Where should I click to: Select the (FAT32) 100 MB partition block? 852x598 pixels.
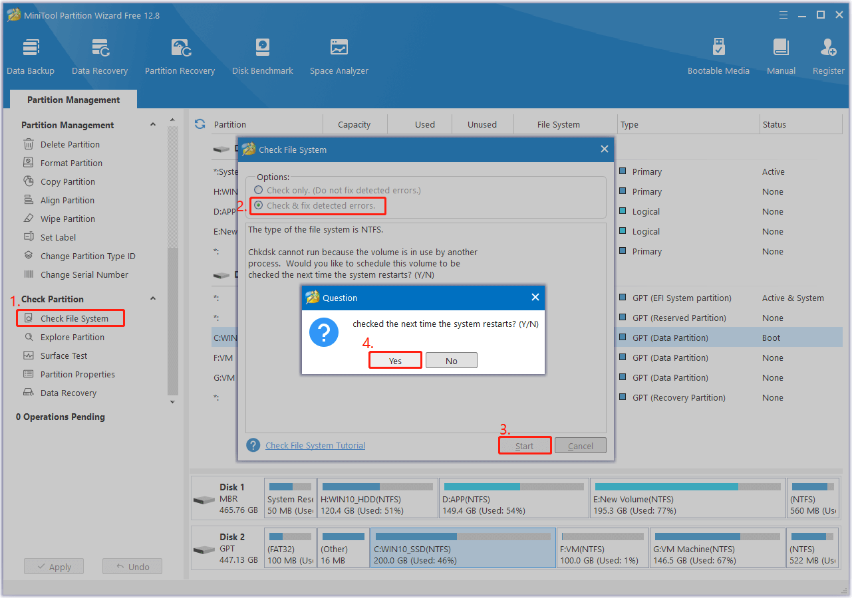(290, 548)
